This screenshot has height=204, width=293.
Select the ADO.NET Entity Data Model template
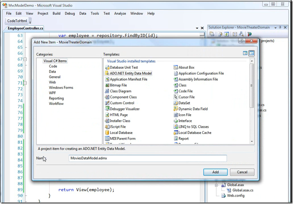pyautogui.click(x=128, y=73)
